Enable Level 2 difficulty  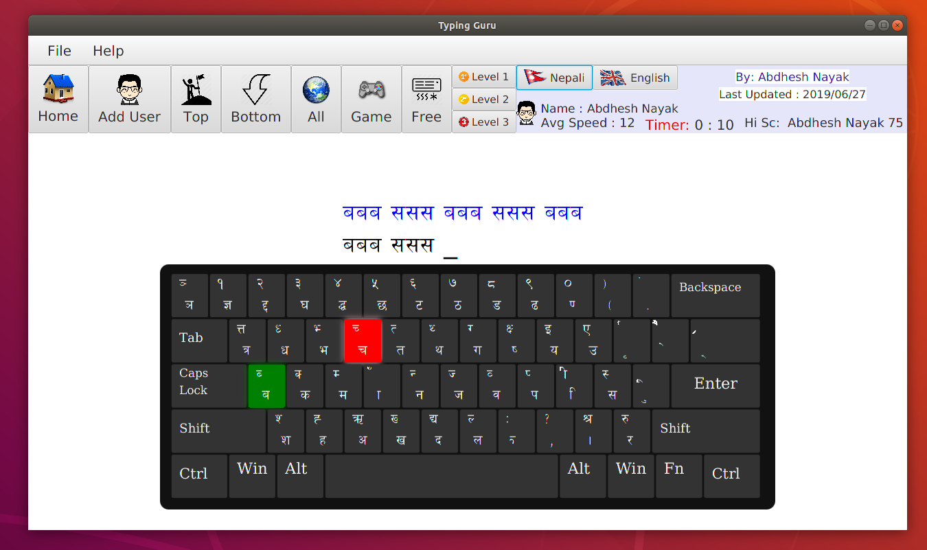(x=483, y=99)
